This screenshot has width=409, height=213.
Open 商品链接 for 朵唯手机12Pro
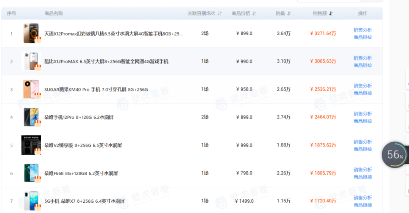point(362,121)
